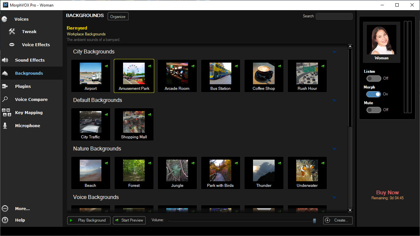Choose the Thunder background
This screenshot has width=420, height=236.
click(x=264, y=173)
